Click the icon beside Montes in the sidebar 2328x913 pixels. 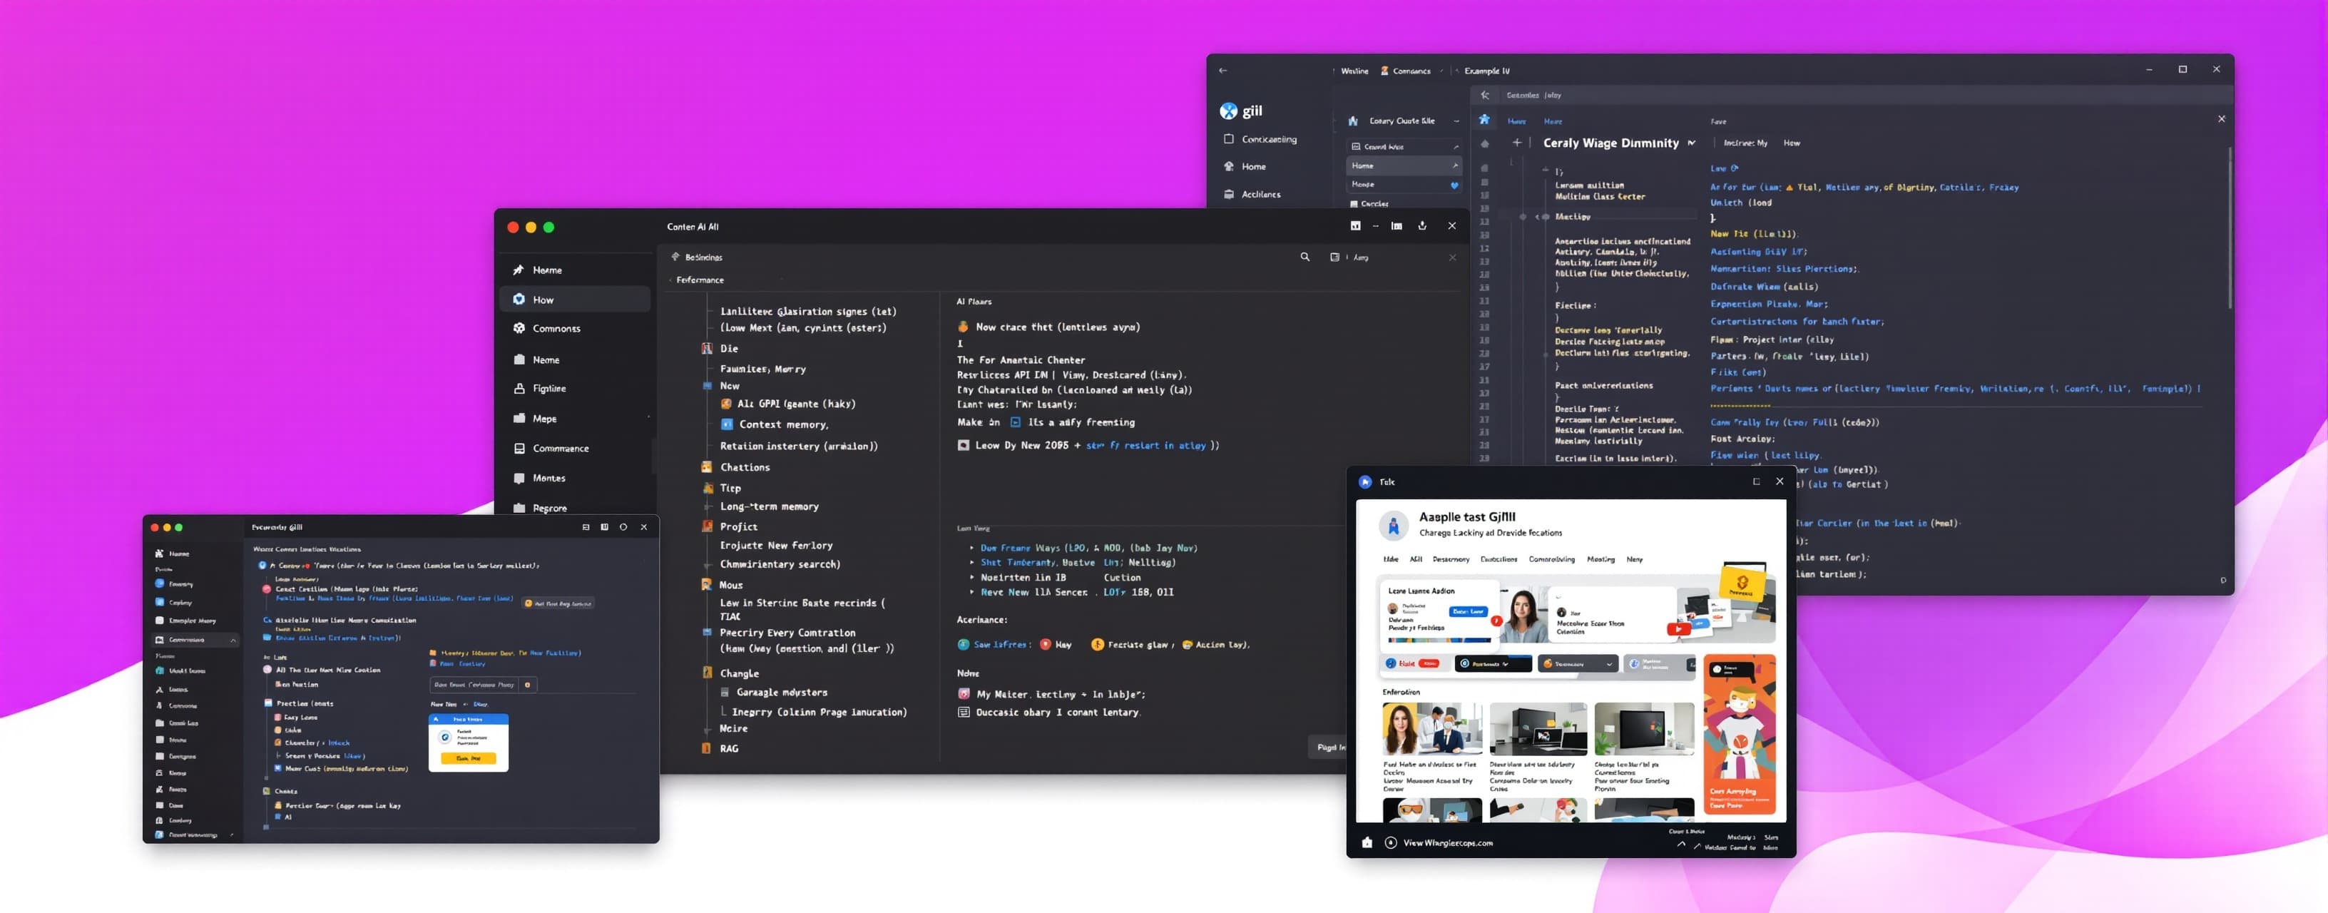click(x=519, y=478)
